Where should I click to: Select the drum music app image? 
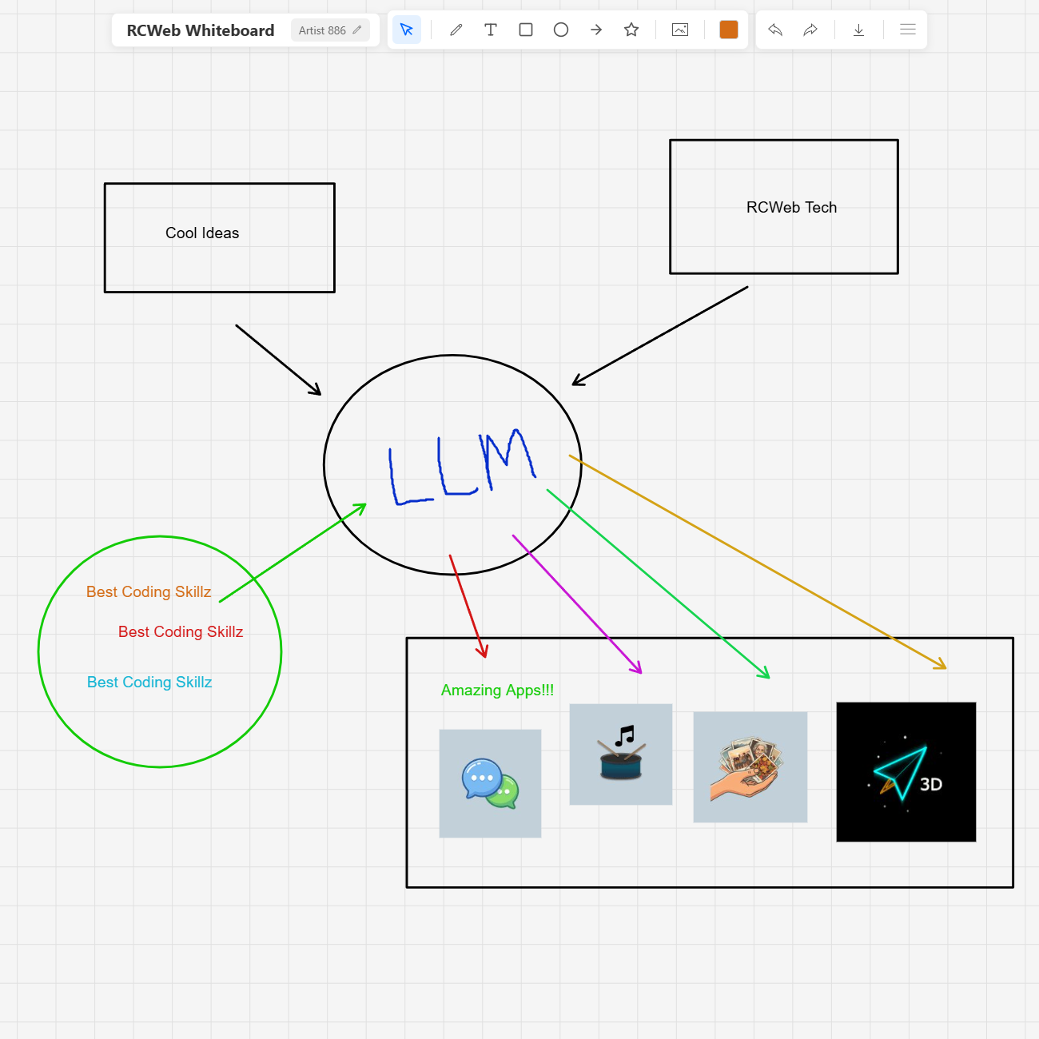[620, 754]
